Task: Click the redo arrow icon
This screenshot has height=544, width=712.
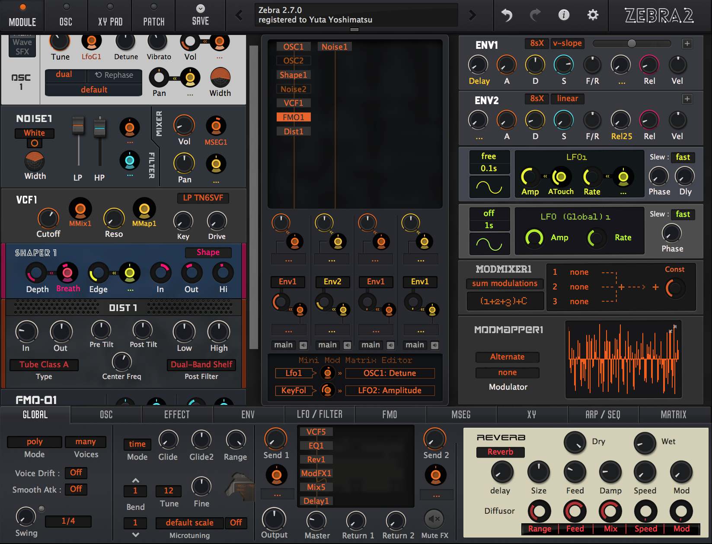Action: click(x=535, y=15)
